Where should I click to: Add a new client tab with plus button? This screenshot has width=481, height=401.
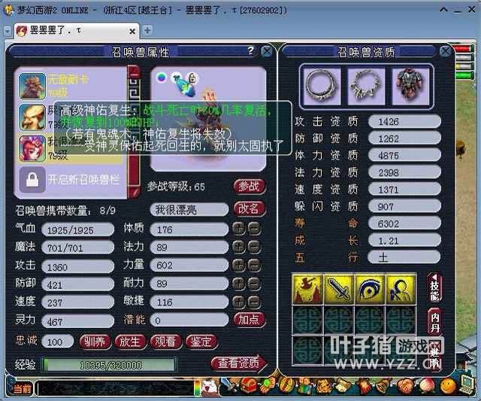[147, 30]
